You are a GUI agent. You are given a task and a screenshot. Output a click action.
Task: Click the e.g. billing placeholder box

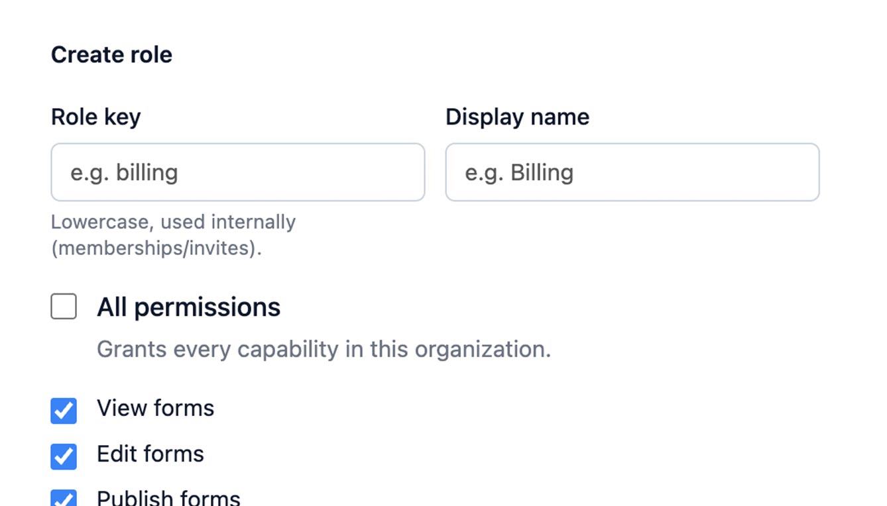[x=237, y=172]
